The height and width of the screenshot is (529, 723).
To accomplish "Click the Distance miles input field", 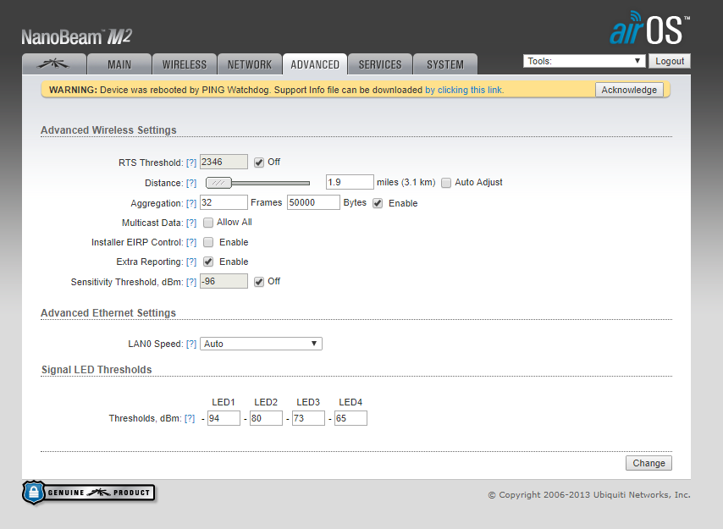I will 350,182.
